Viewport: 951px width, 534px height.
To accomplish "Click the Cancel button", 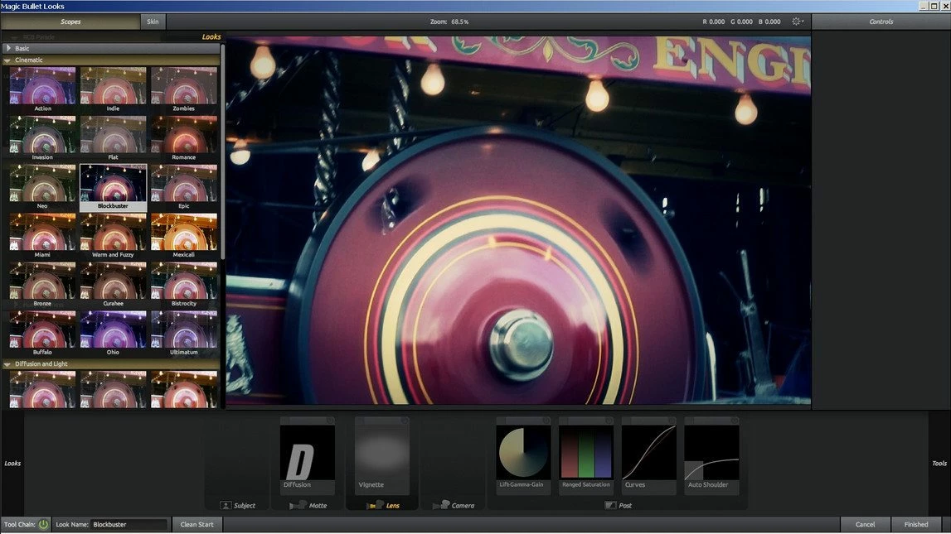I will [x=865, y=524].
